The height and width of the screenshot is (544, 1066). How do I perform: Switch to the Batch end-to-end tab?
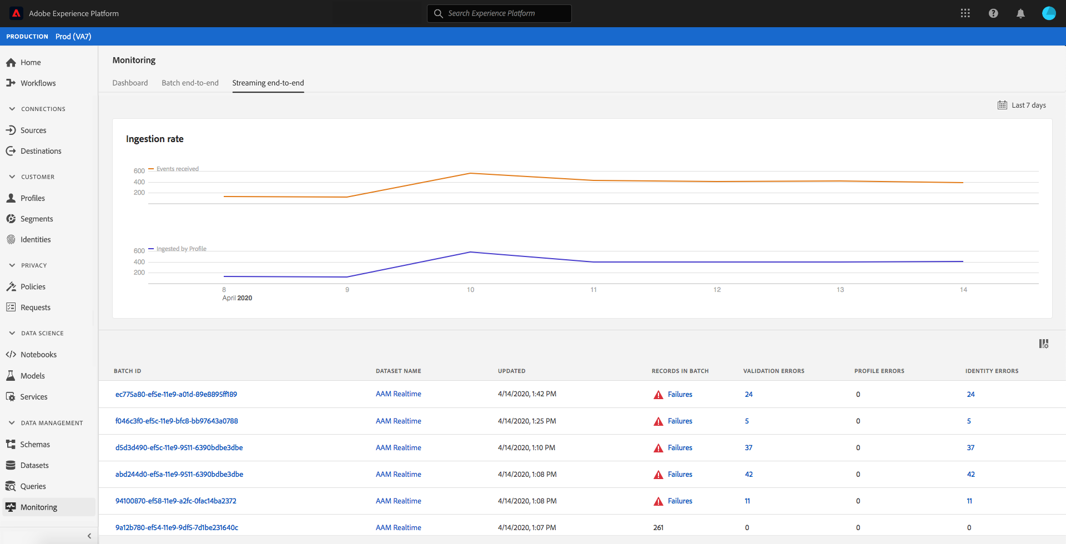pyautogui.click(x=190, y=83)
